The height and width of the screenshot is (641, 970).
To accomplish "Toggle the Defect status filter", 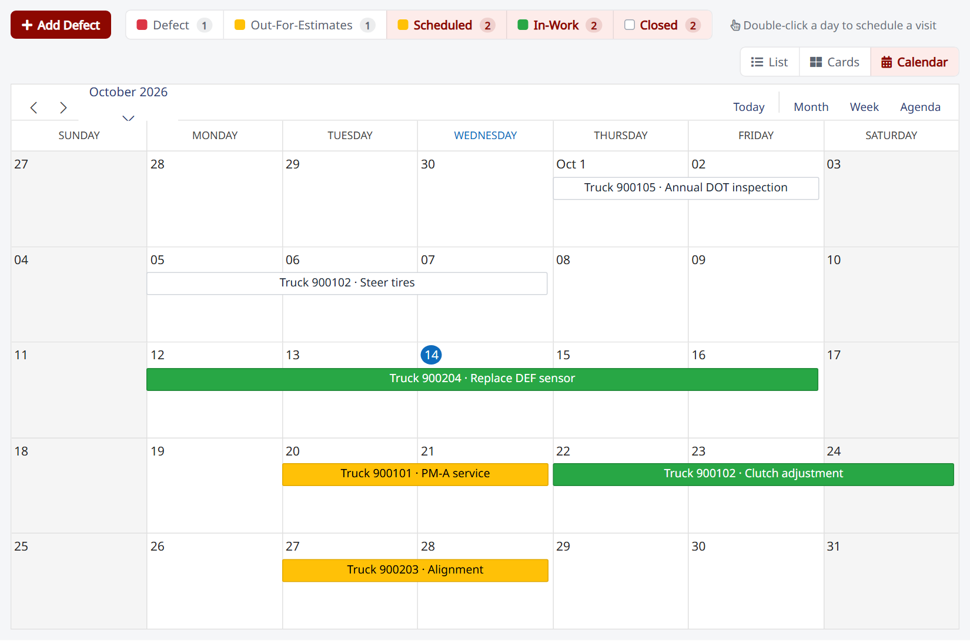I will tap(175, 25).
